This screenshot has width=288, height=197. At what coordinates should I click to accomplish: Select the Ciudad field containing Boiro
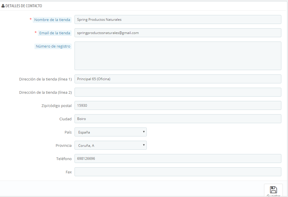(x=178, y=119)
